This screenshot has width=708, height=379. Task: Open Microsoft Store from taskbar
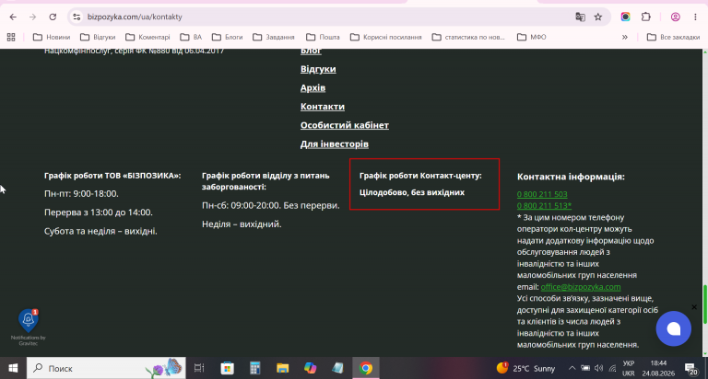pyautogui.click(x=227, y=368)
